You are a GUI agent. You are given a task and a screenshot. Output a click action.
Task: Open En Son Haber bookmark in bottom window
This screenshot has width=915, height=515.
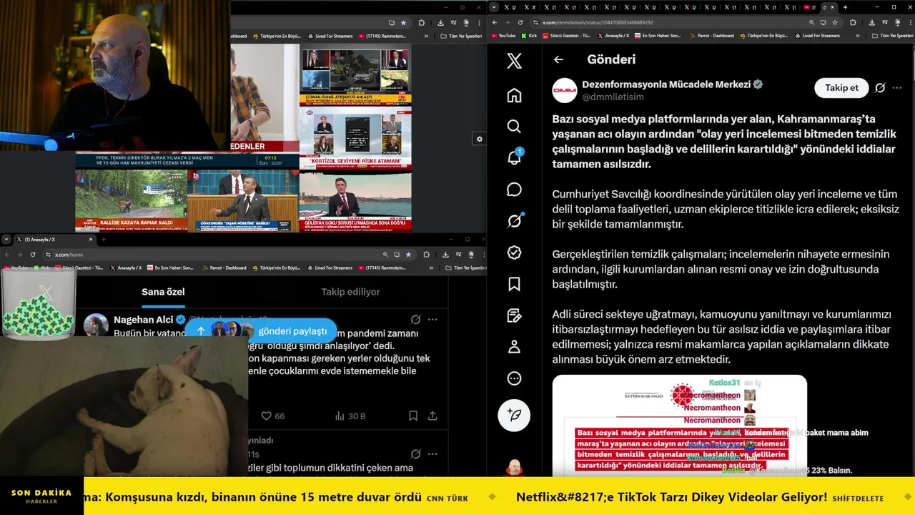coord(170,268)
